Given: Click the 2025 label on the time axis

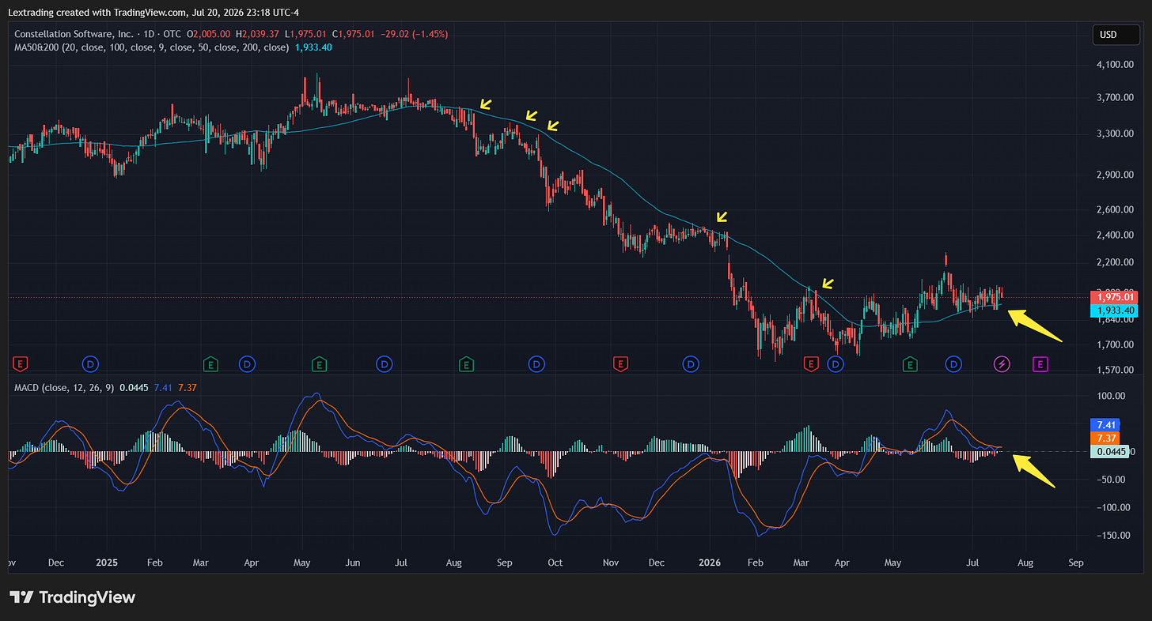Looking at the screenshot, I should click(106, 563).
